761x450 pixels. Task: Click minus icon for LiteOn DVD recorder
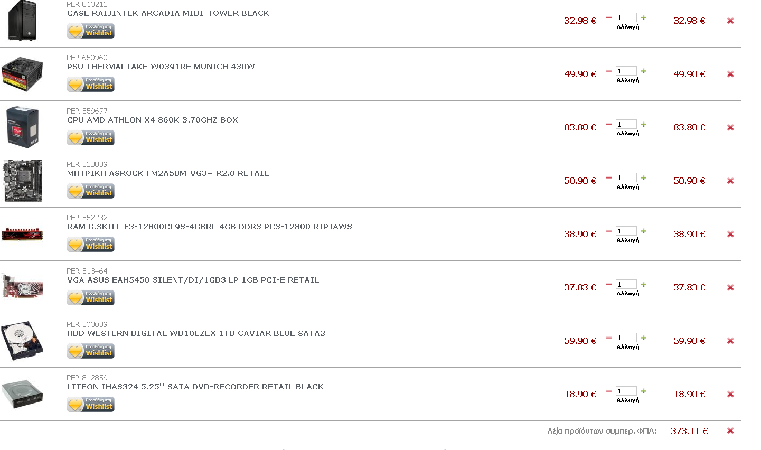coord(608,391)
